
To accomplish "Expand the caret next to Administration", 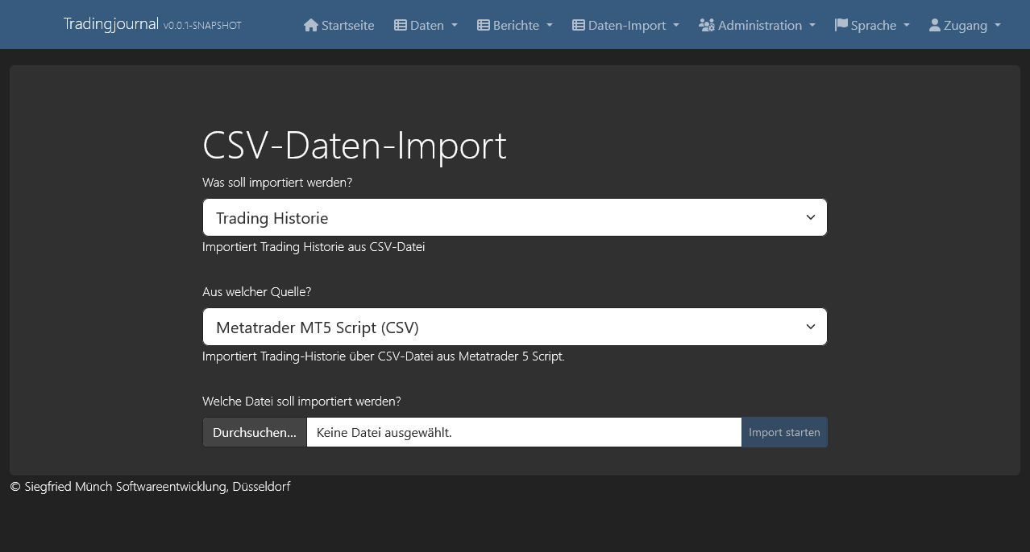I will pos(812,25).
